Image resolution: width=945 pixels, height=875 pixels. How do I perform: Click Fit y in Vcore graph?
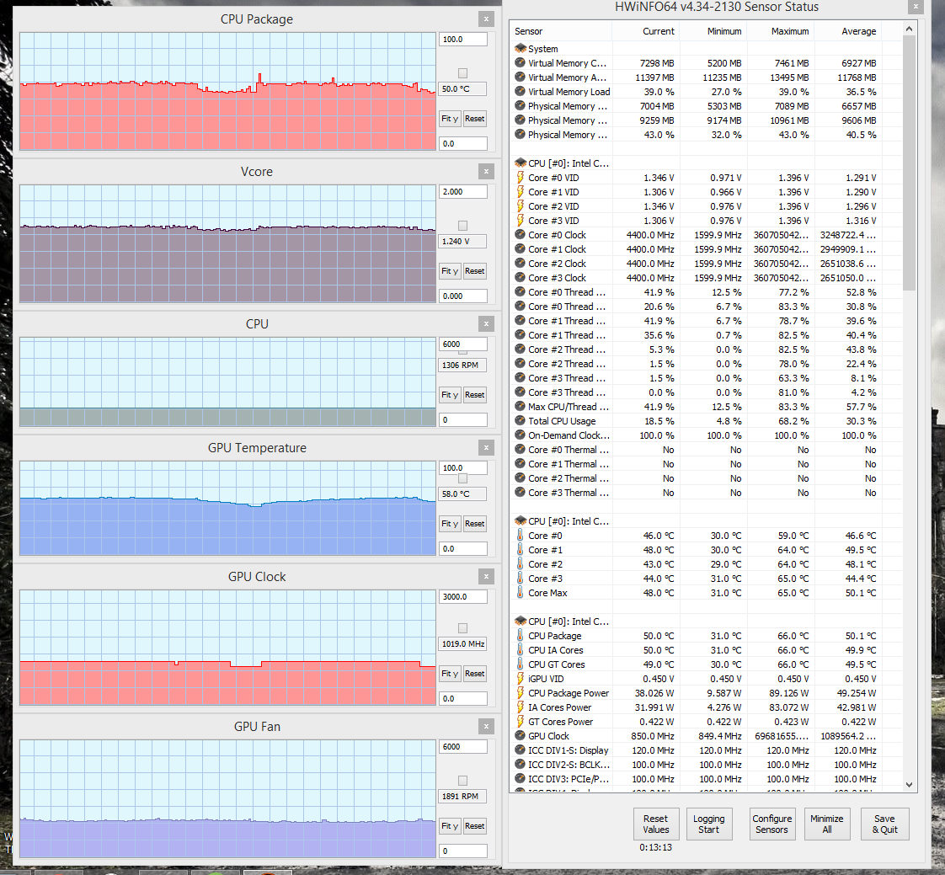coord(450,271)
